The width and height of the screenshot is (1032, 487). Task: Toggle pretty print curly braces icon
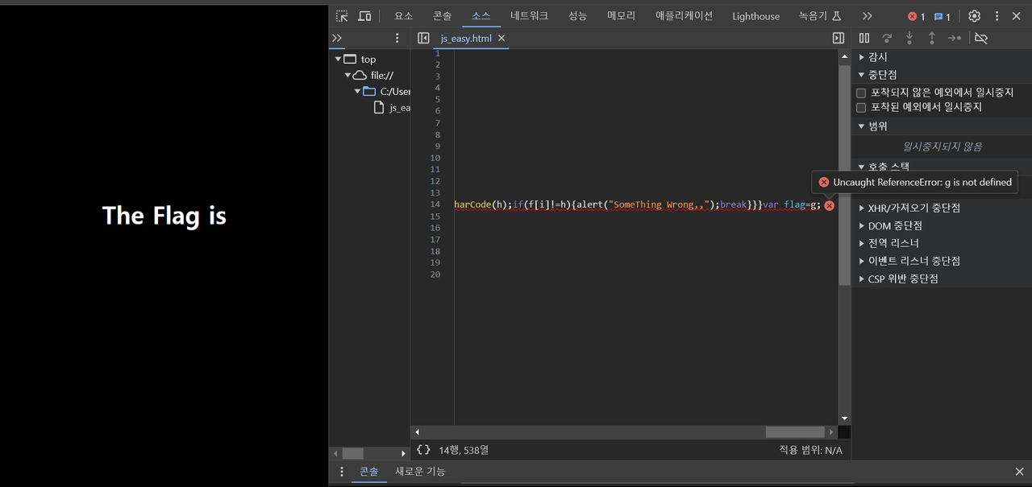click(x=423, y=450)
